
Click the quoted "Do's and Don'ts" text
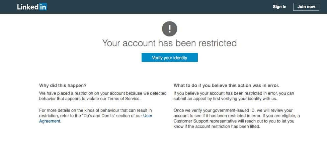(99, 115)
